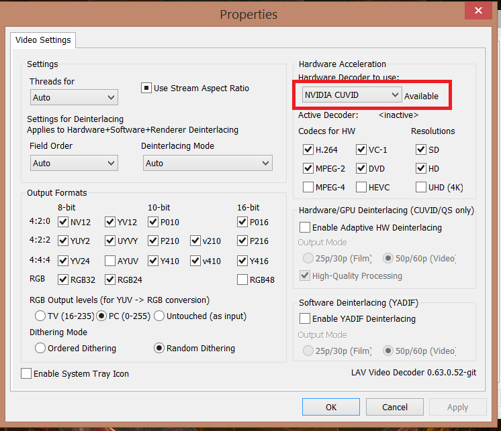The height and width of the screenshot is (431, 501).
Task: Close the Properties dialog window
Action: pos(477,11)
